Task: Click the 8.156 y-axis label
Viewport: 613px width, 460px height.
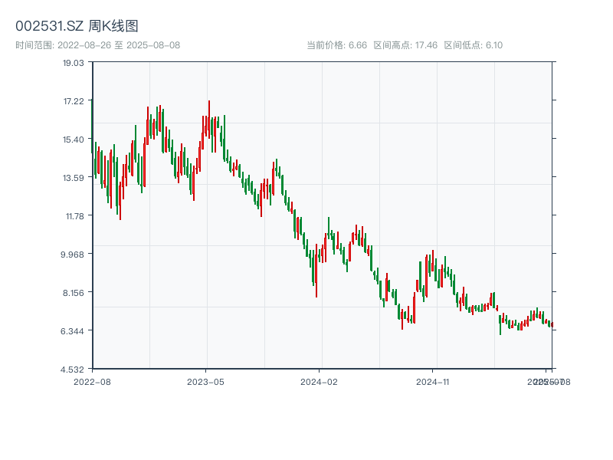Action: click(x=74, y=293)
